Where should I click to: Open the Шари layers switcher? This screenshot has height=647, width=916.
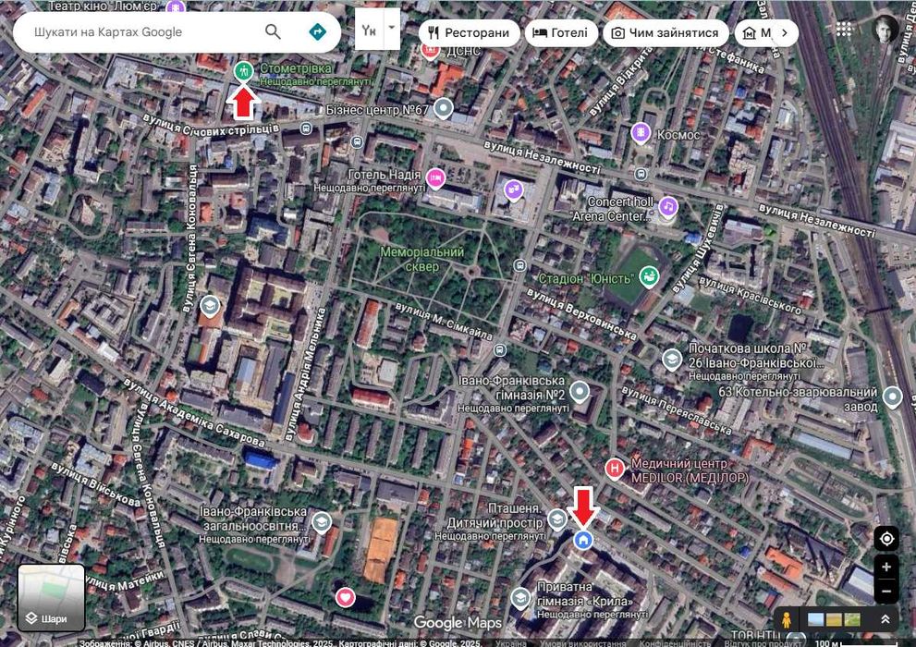click(52, 597)
